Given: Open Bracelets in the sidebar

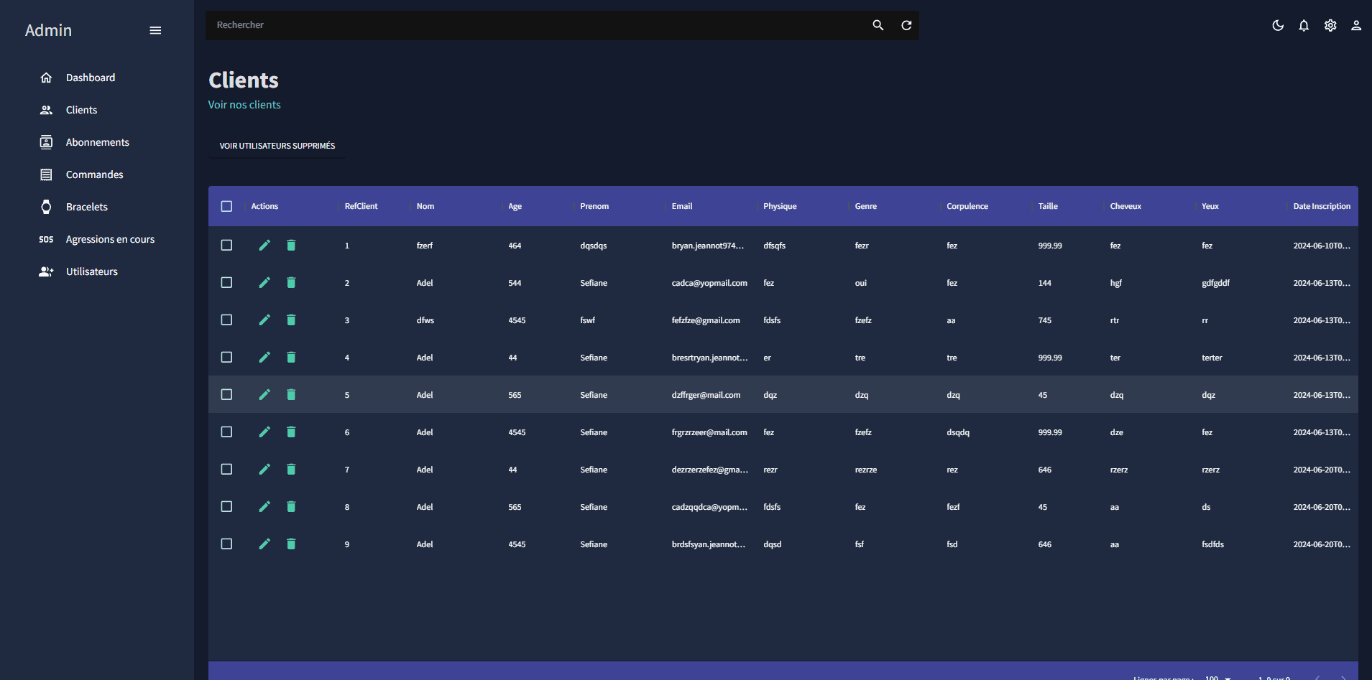Looking at the screenshot, I should pos(87,207).
